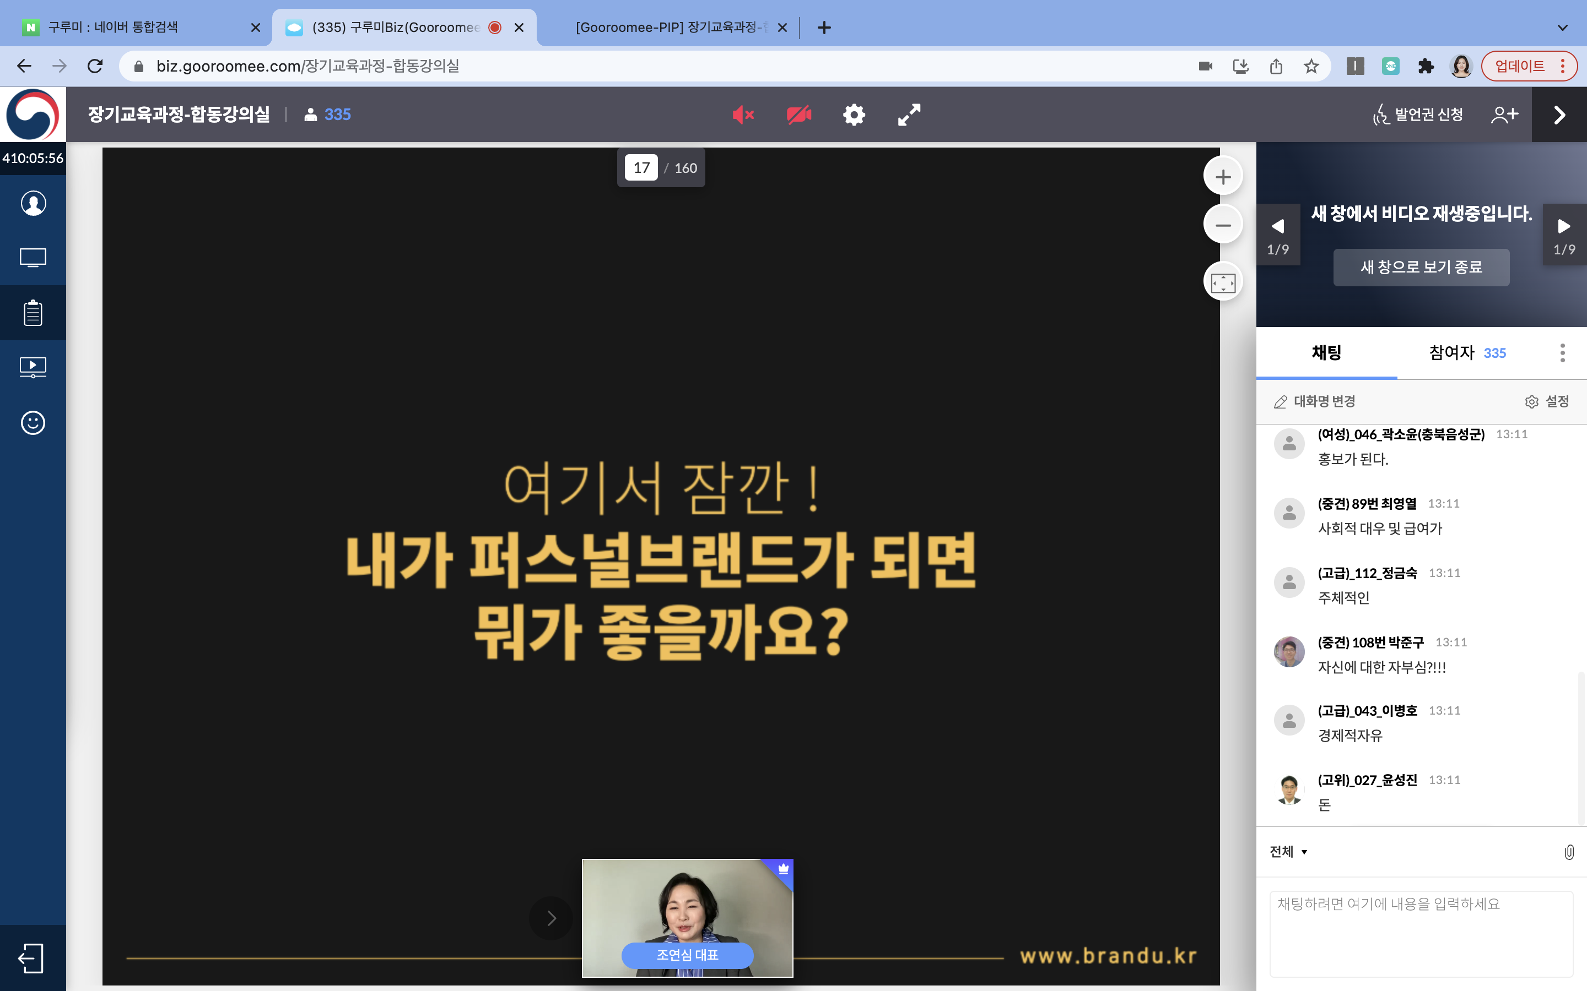Click 발언권 신청 to request speaking
Screen dimensions: 1587x991
(x=1418, y=115)
